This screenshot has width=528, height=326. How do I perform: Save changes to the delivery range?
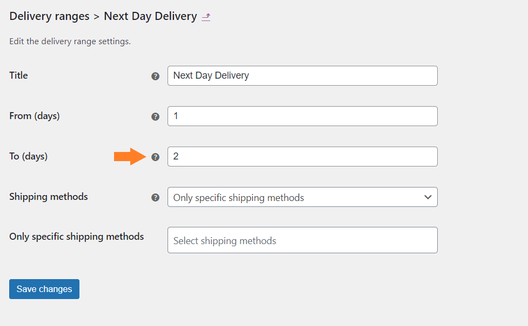[x=44, y=289]
